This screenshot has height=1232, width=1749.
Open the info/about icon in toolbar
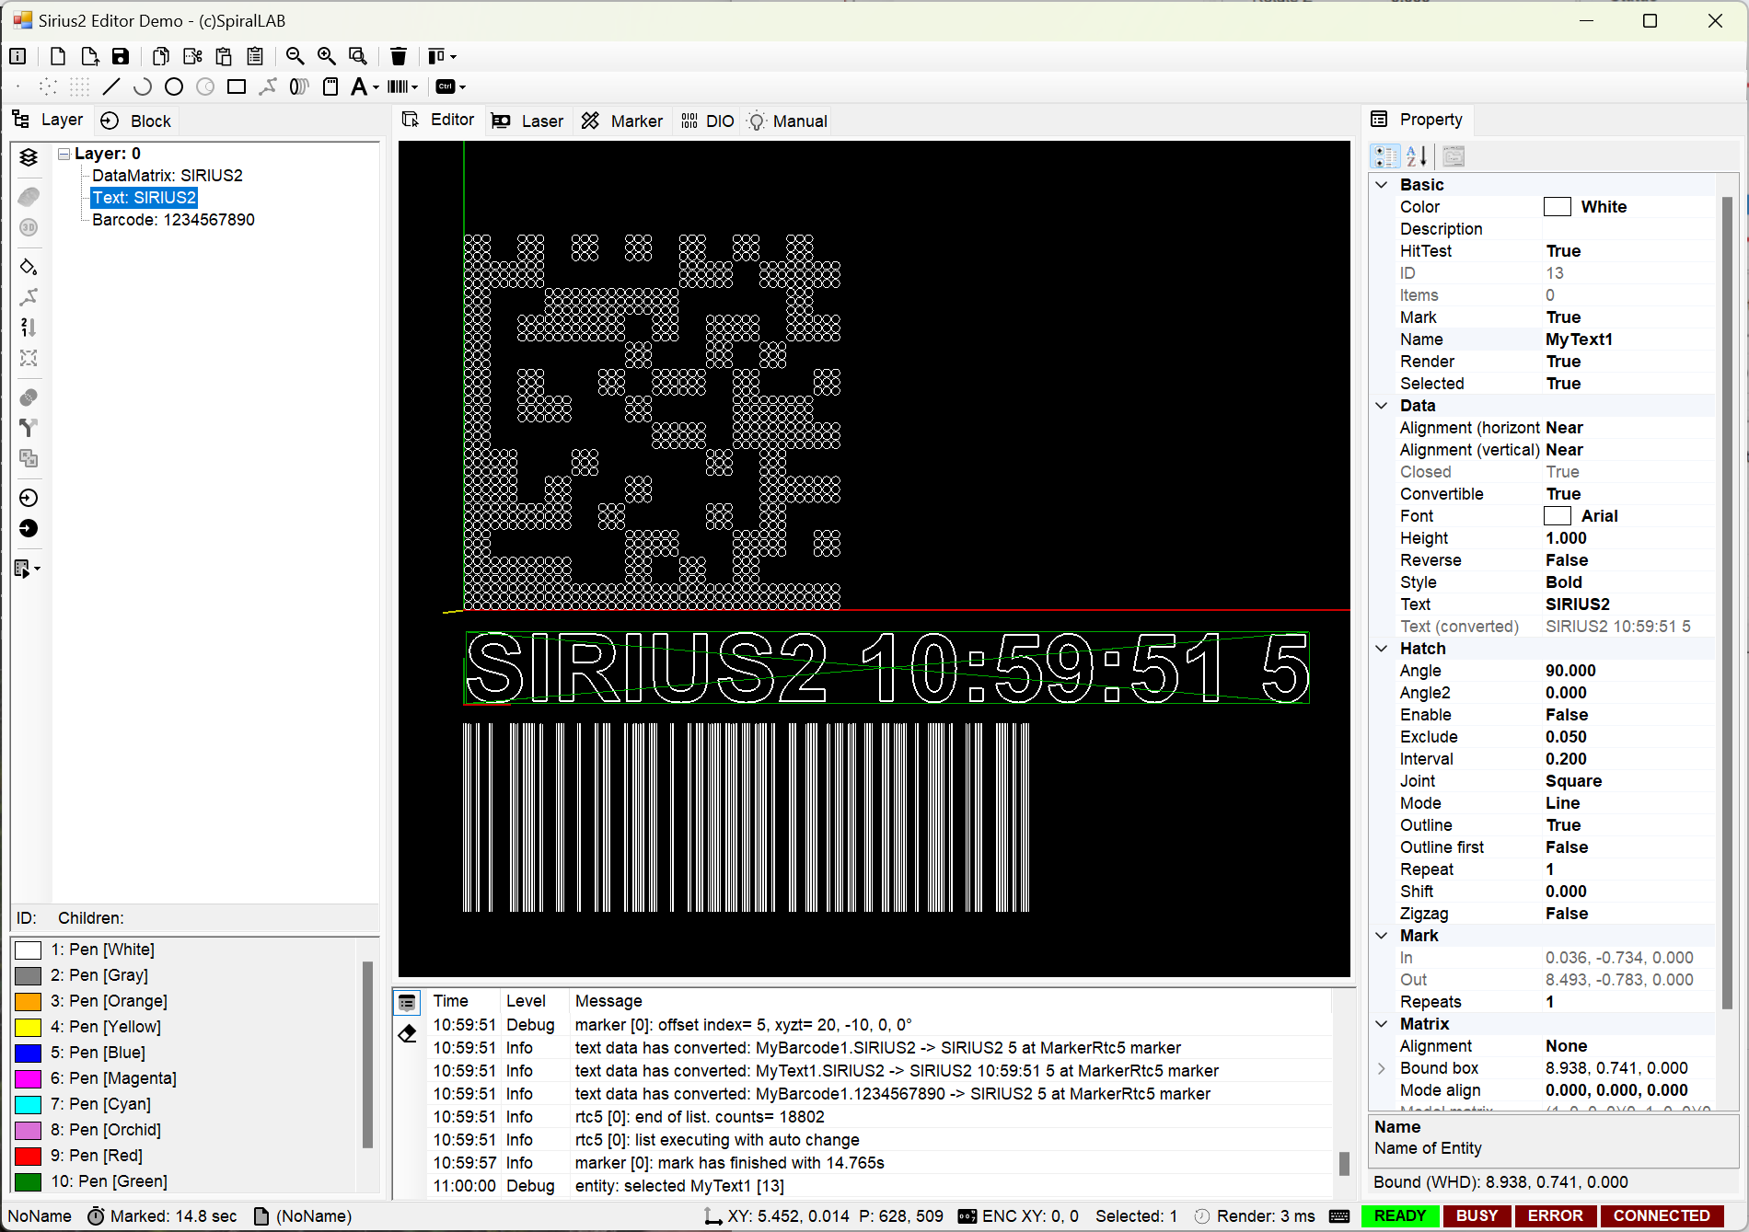coord(17,56)
